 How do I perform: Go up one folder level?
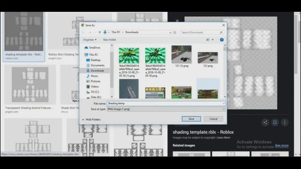(x=100, y=32)
